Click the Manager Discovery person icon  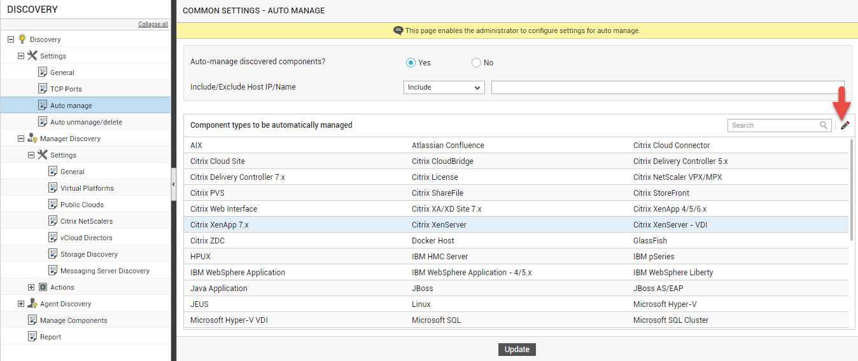click(32, 139)
